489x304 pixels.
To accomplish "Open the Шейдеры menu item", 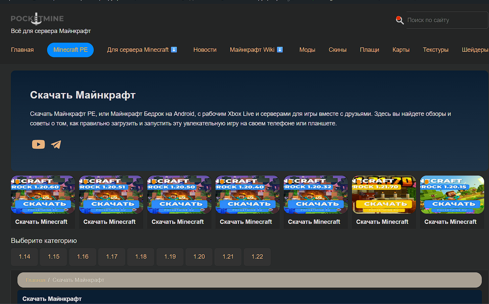I will pos(475,50).
